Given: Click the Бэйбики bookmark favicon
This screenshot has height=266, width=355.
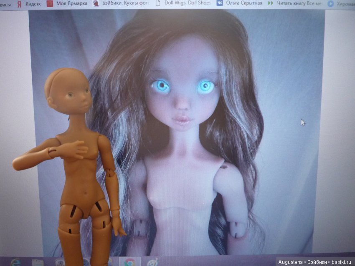Looking at the screenshot, I should point(96,3).
